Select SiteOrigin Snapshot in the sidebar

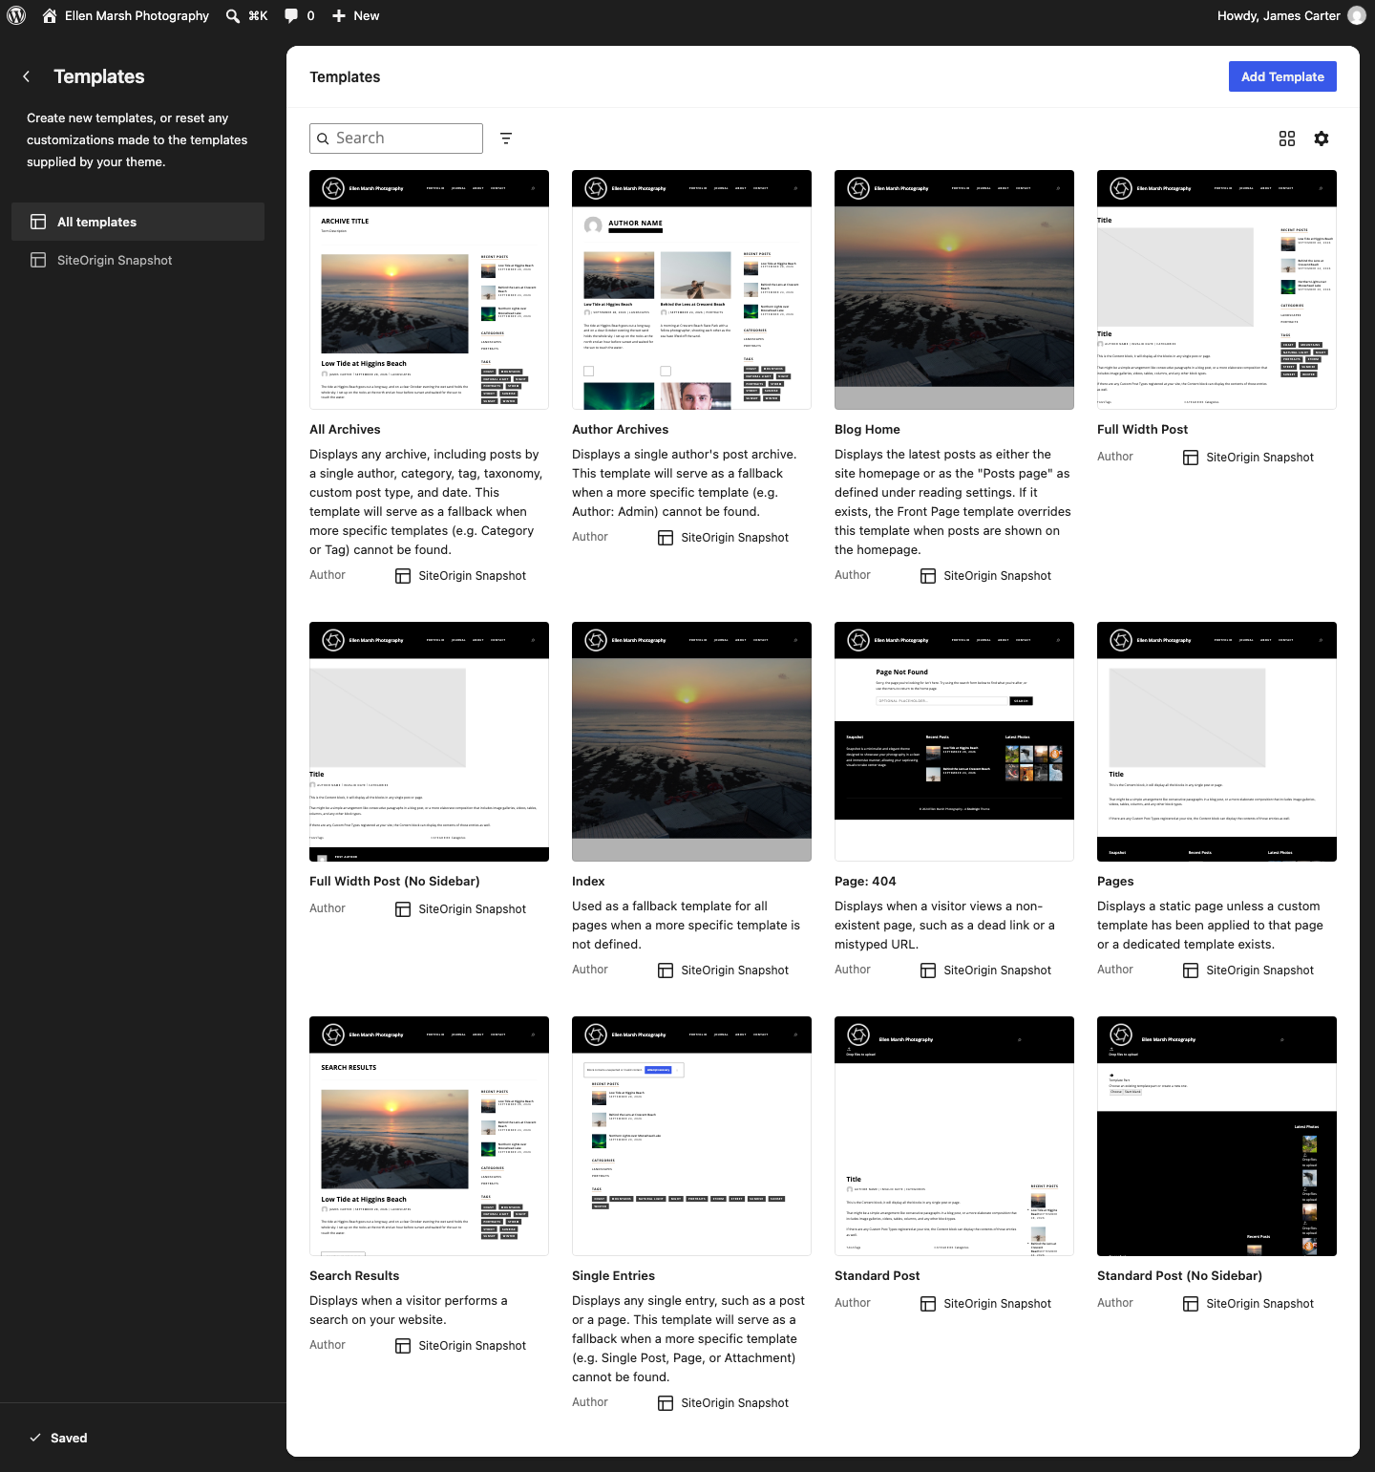137,260
